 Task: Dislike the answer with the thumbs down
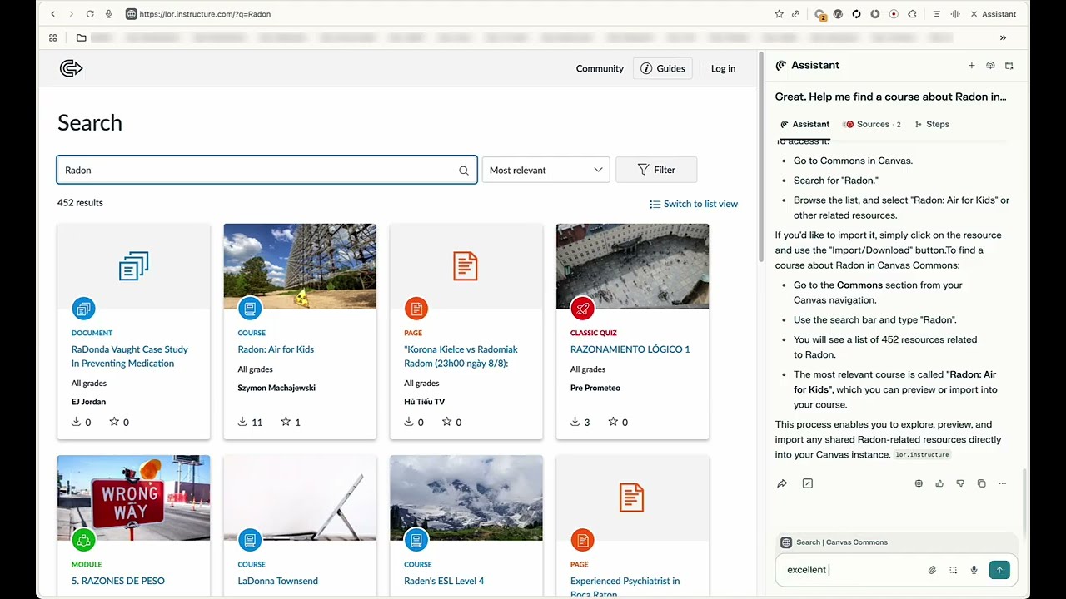point(960,483)
